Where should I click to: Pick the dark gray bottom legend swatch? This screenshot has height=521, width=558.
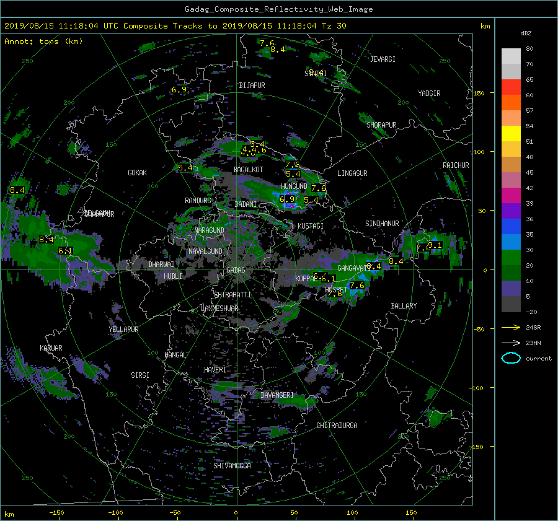point(511,304)
